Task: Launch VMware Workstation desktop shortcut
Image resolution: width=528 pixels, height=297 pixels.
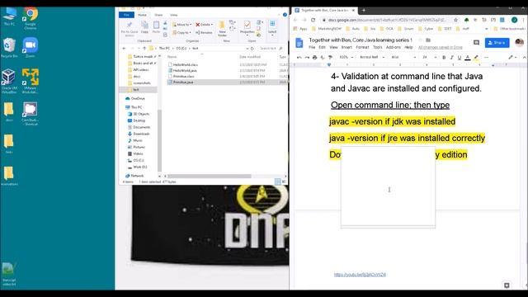Action: coord(30,81)
